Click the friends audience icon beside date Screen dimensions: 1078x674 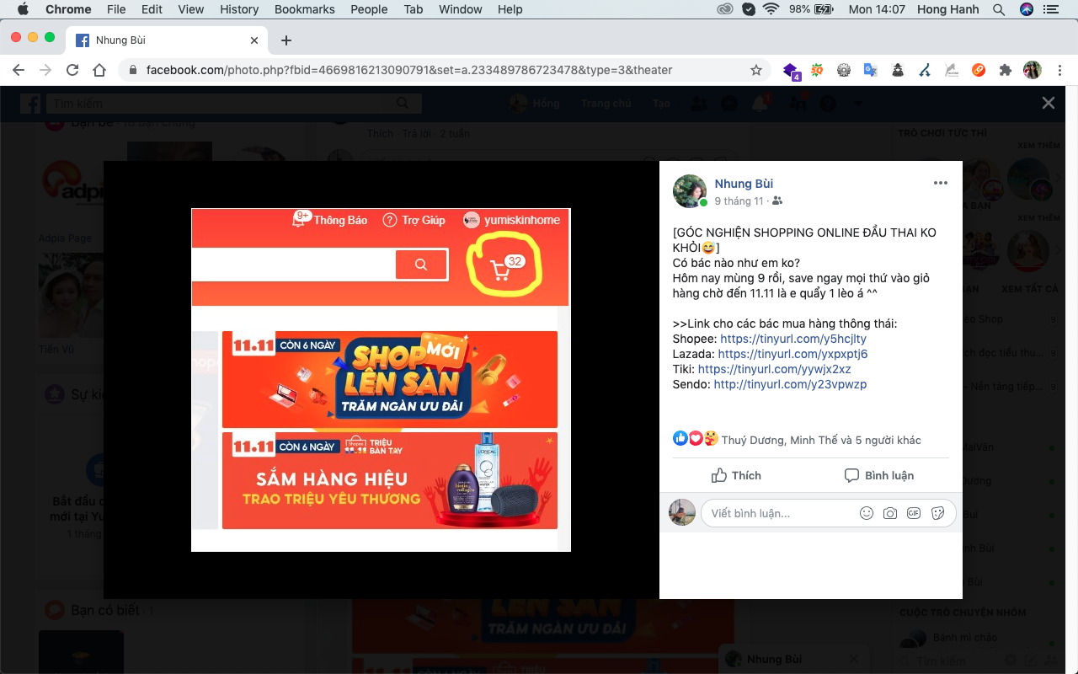pos(777,201)
